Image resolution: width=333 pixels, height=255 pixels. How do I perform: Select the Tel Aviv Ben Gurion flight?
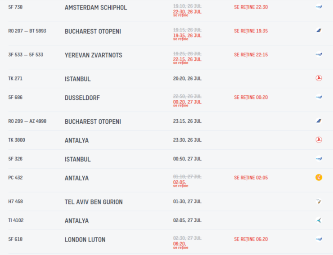coord(94,202)
